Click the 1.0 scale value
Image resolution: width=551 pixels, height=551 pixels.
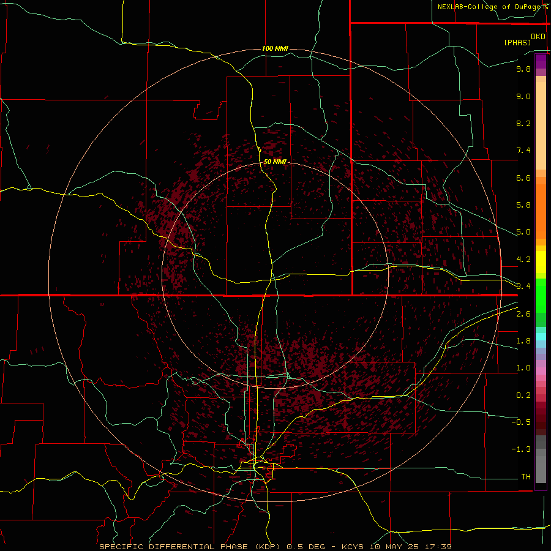[523, 368]
